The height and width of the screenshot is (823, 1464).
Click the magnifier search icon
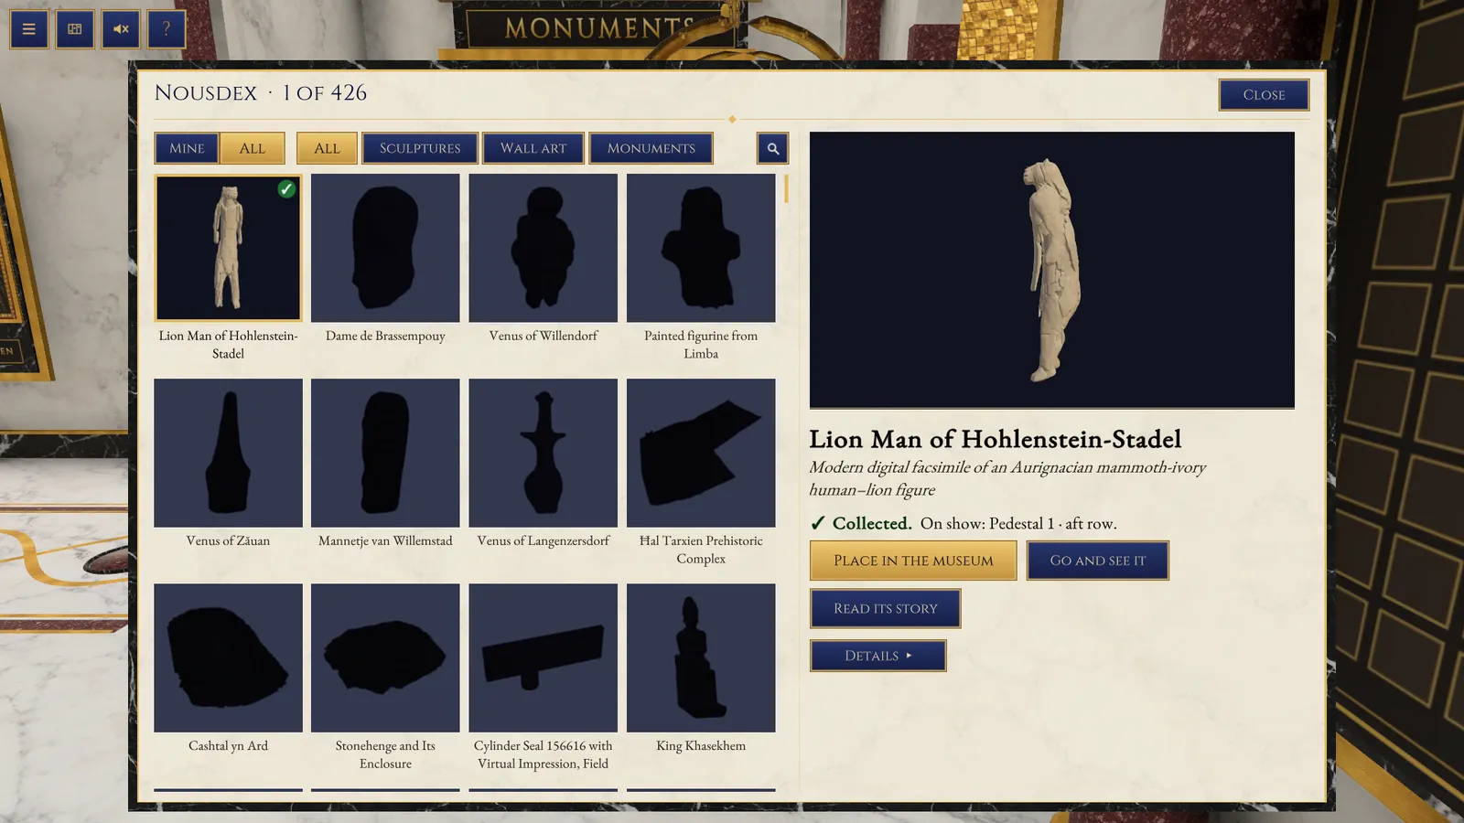tap(772, 148)
